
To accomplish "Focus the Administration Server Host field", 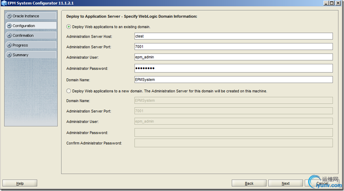I will click(x=234, y=36).
